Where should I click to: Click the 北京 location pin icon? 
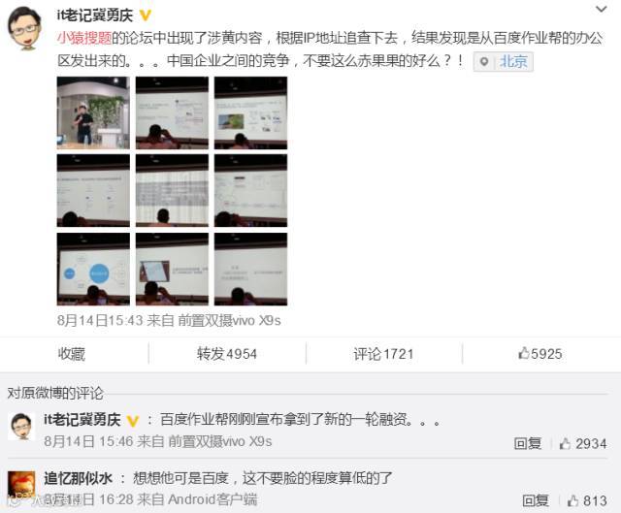pos(484,62)
